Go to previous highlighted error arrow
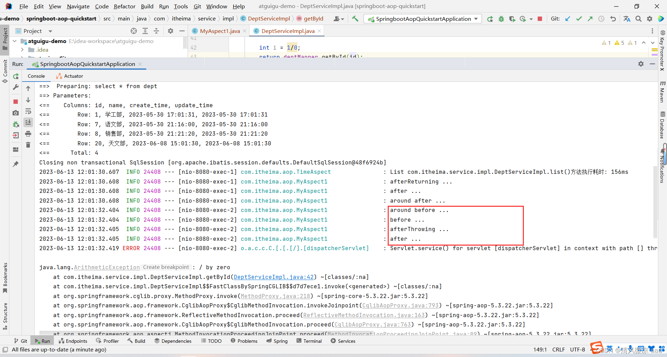This screenshot has height=357, width=667. click(644, 43)
